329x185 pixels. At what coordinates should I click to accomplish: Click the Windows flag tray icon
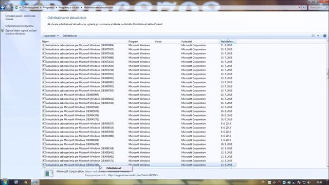click(269, 182)
